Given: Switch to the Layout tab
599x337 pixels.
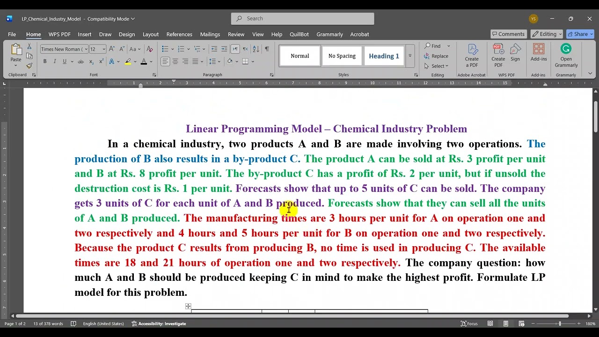Looking at the screenshot, I should 151,34.
